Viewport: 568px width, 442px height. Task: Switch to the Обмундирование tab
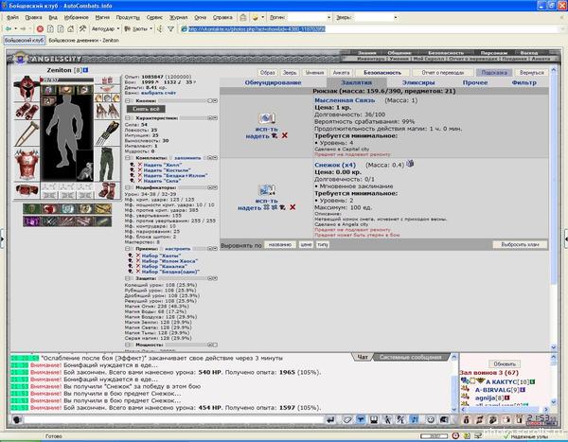[x=274, y=82]
